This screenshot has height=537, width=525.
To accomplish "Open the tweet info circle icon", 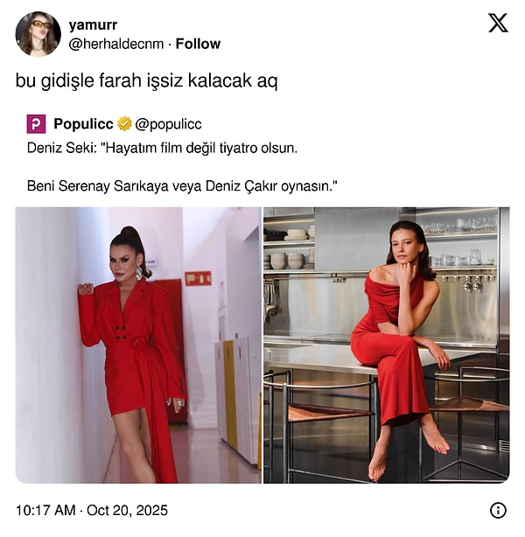I will click(498, 510).
